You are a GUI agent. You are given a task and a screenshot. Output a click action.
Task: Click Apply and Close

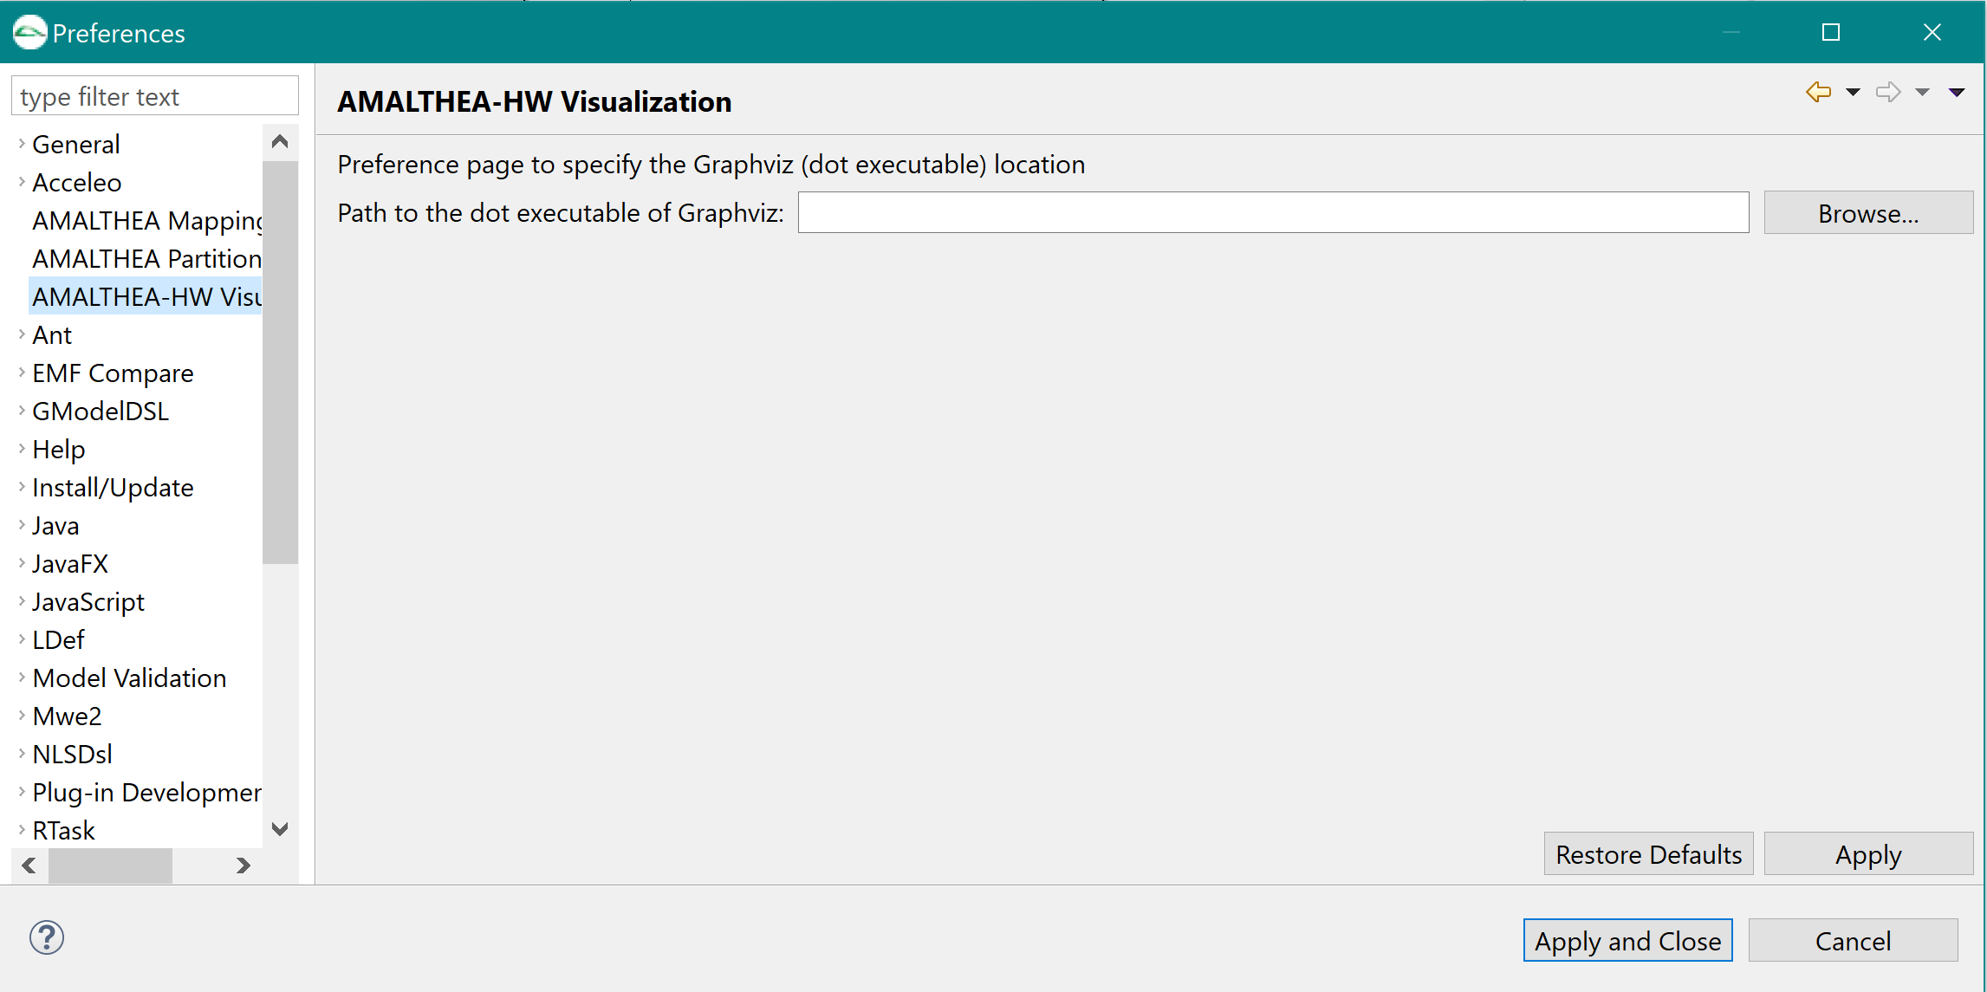pyautogui.click(x=1627, y=941)
